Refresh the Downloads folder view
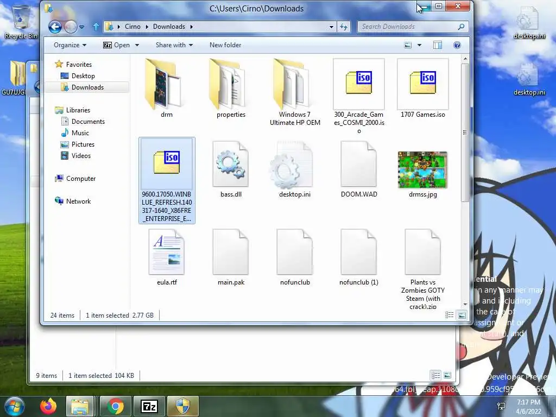This screenshot has height=417, width=556. [x=344, y=27]
